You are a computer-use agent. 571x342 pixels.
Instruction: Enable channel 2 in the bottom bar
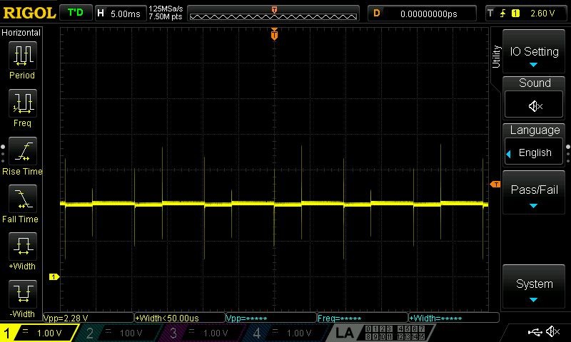pyautogui.click(x=118, y=333)
